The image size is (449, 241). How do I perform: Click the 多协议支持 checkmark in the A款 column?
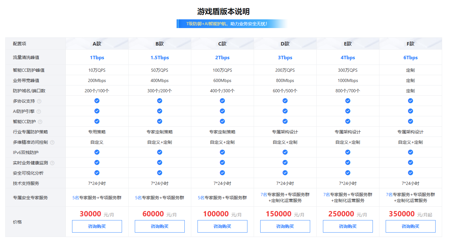coord(97,101)
